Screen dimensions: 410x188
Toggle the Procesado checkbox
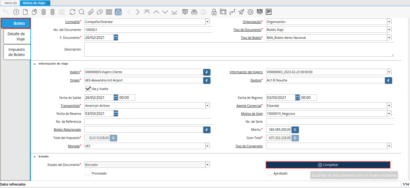88,173
